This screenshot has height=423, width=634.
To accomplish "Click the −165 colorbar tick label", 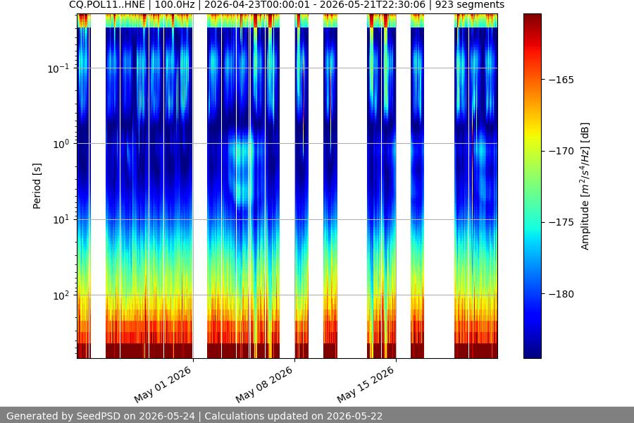I will 561,80.
